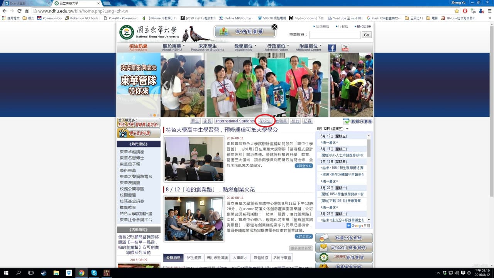Open the Chrome menu button
Image resolution: width=494 pixels, height=278 pixels.
(x=489, y=11)
